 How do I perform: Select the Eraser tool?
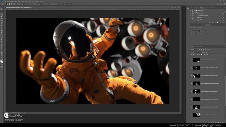[x=2, y=34]
